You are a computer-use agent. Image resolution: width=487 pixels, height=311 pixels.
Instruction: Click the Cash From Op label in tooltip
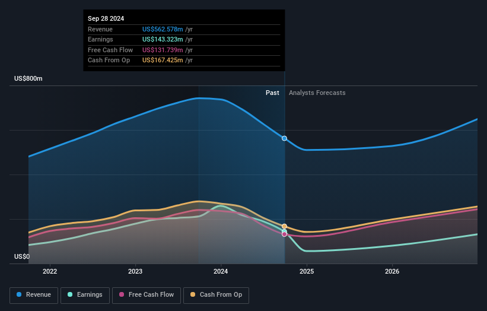pyautogui.click(x=109, y=61)
